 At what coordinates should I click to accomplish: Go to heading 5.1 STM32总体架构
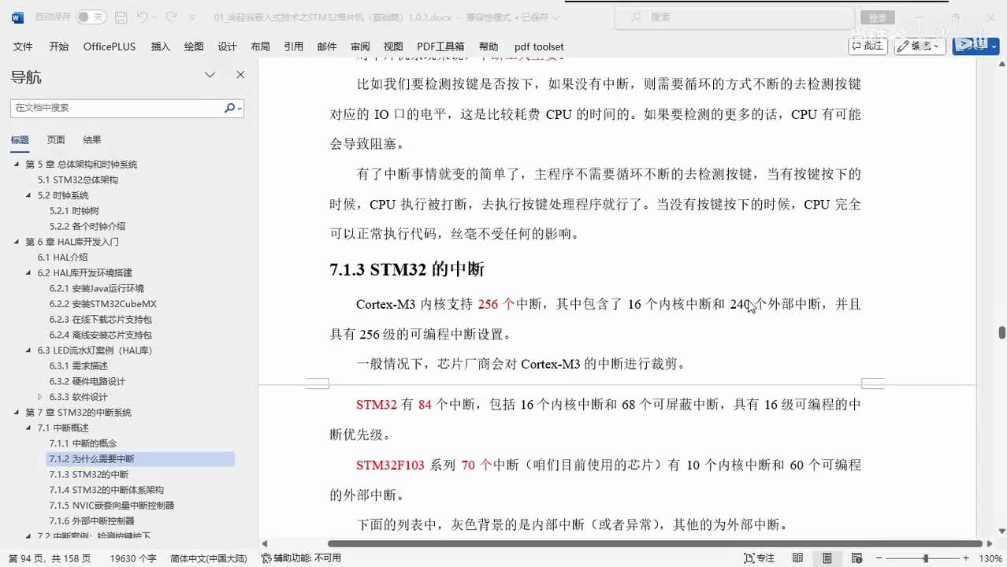(78, 180)
